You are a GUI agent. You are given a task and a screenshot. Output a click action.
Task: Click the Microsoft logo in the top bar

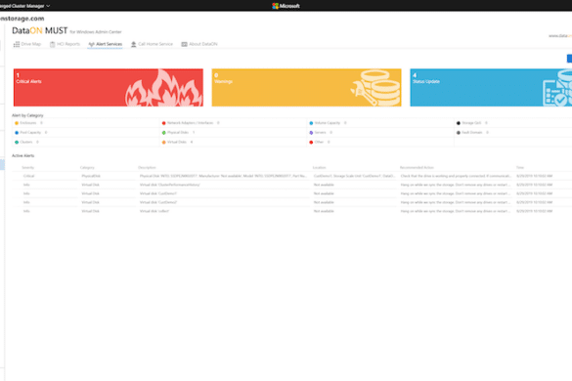(286, 6)
